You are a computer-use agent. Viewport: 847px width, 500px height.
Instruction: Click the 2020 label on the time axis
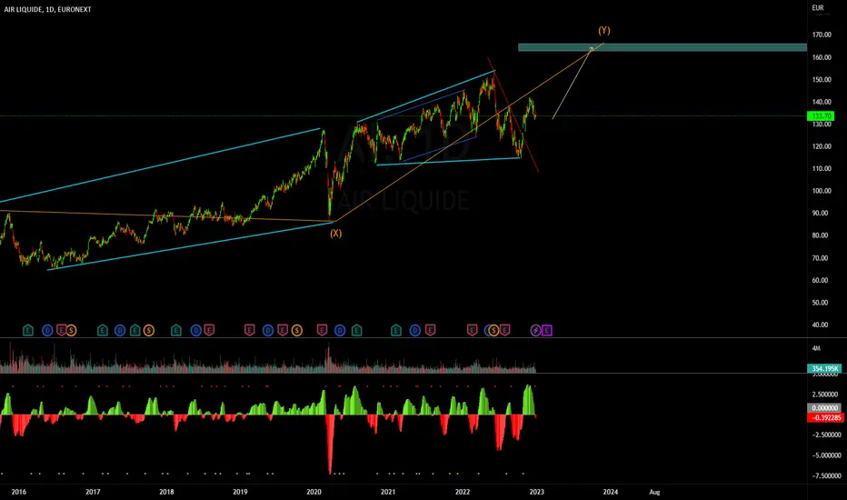314,492
